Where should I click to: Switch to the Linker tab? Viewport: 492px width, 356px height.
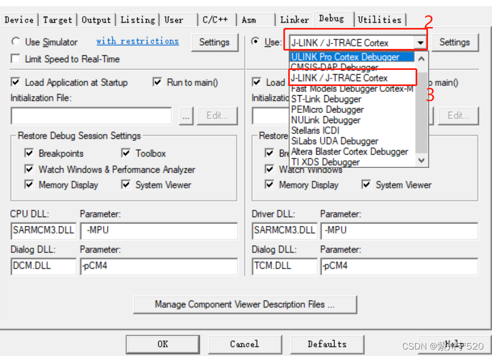[x=294, y=20]
